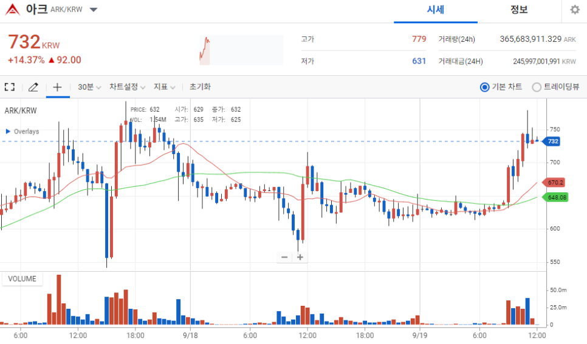Click the green 648.08 moving average tag
The width and height of the screenshot is (587, 344).
point(555,197)
